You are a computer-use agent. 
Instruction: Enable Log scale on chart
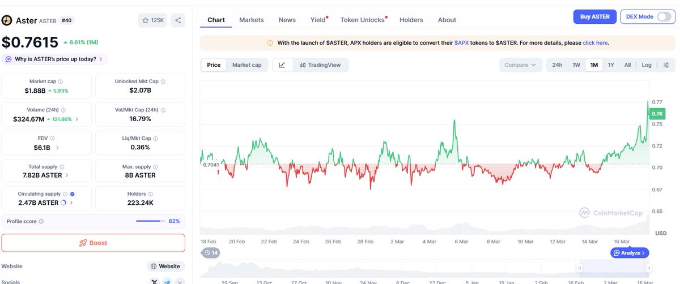pyautogui.click(x=647, y=65)
